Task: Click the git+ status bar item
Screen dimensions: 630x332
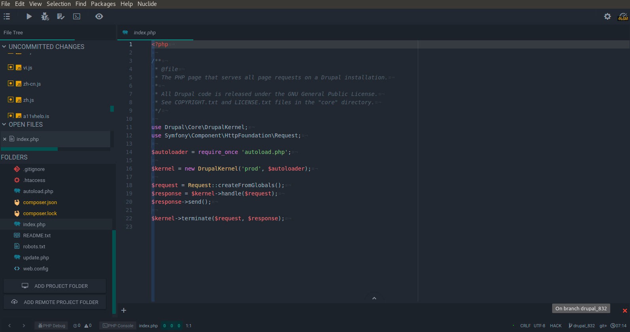Action: click(x=603, y=326)
